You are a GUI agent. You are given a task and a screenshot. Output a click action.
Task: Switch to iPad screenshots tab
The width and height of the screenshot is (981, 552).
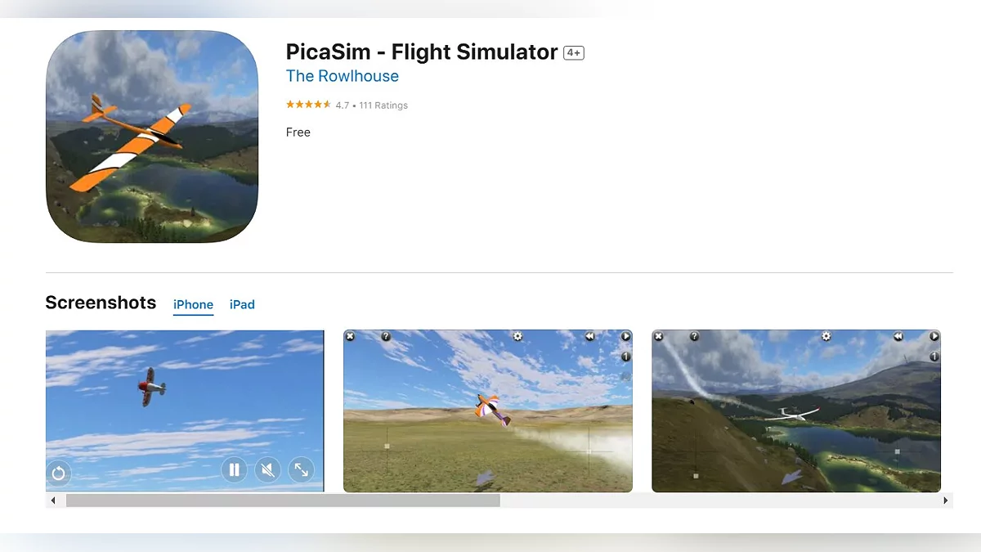point(242,304)
